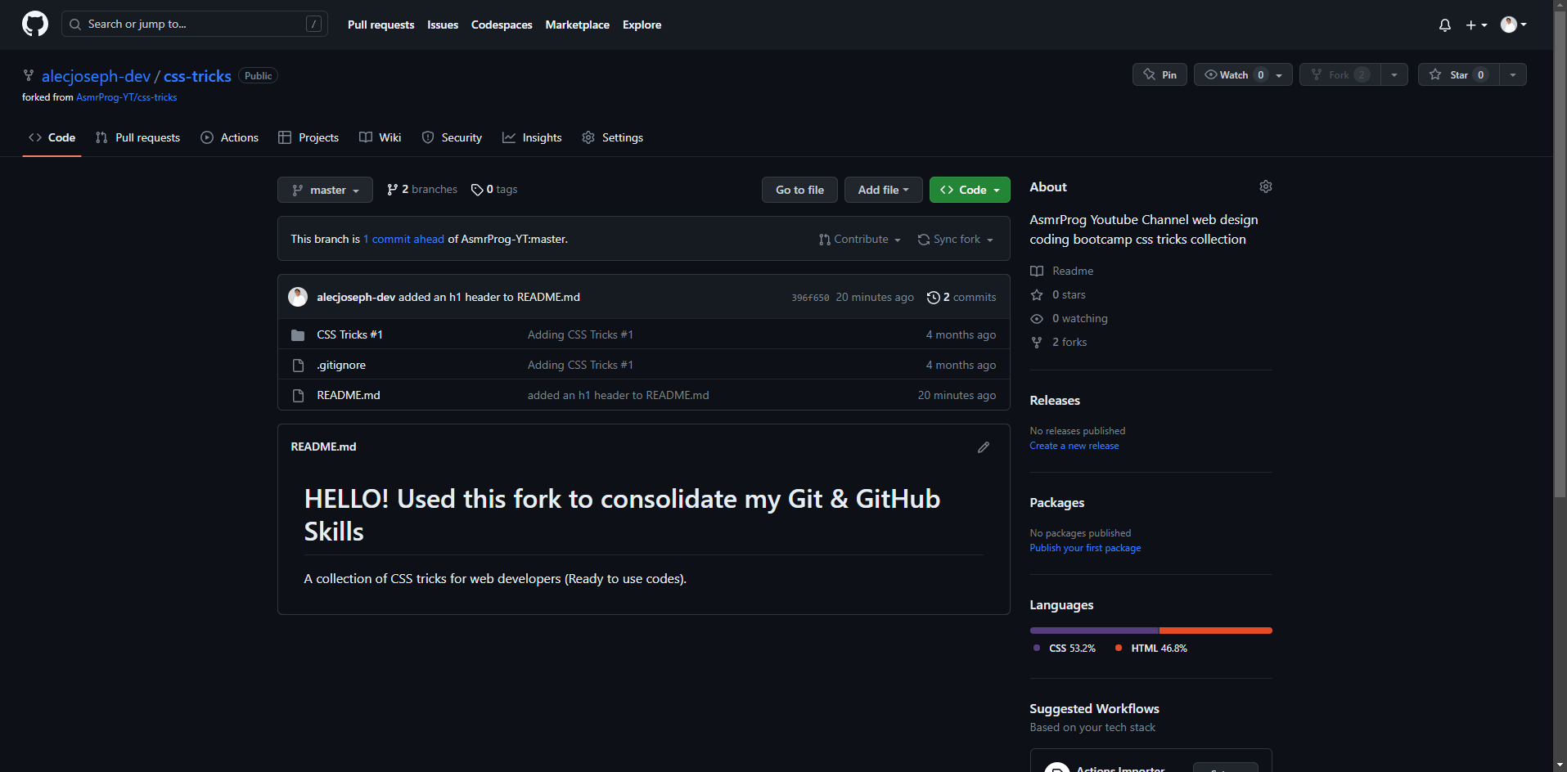Open the alecjoseph-dev commit author link
This screenshot has width=1567, height=772.
(x=356, y=297)
